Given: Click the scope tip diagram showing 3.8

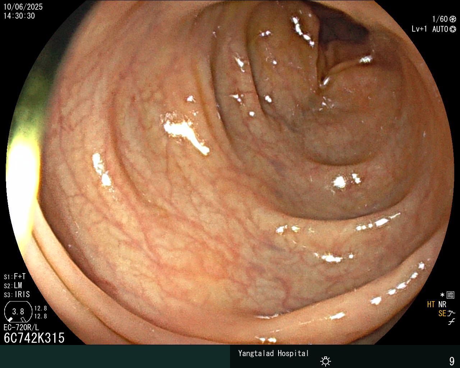Looking at the screenshot, I should point(18,312).
